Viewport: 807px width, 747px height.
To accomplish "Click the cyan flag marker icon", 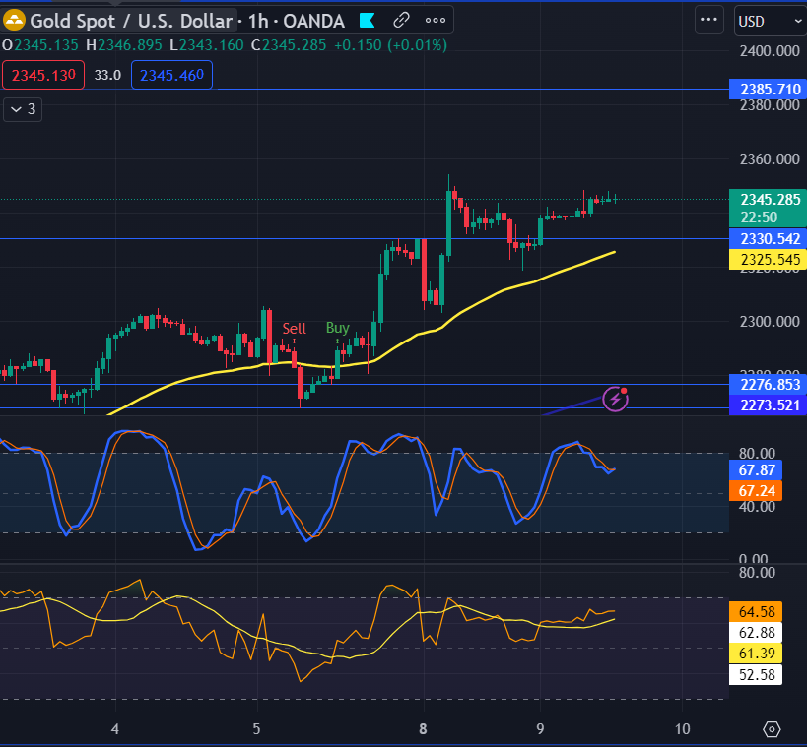I will tap(367, 21).
